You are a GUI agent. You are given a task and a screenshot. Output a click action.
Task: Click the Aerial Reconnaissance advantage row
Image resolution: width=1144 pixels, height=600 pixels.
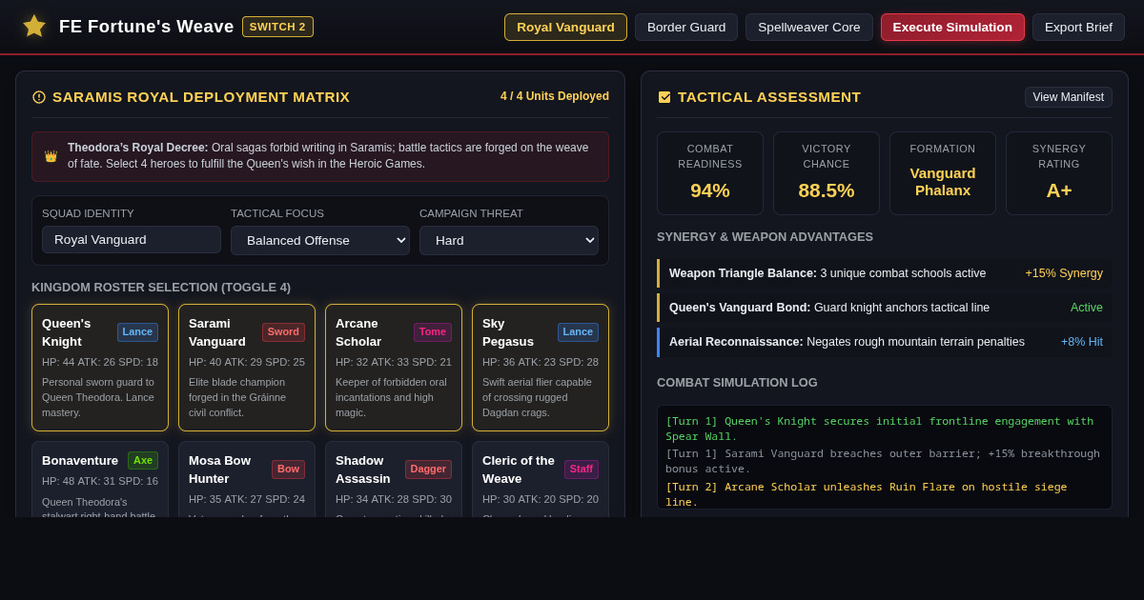pyautogui.click(x=885, y=342)
